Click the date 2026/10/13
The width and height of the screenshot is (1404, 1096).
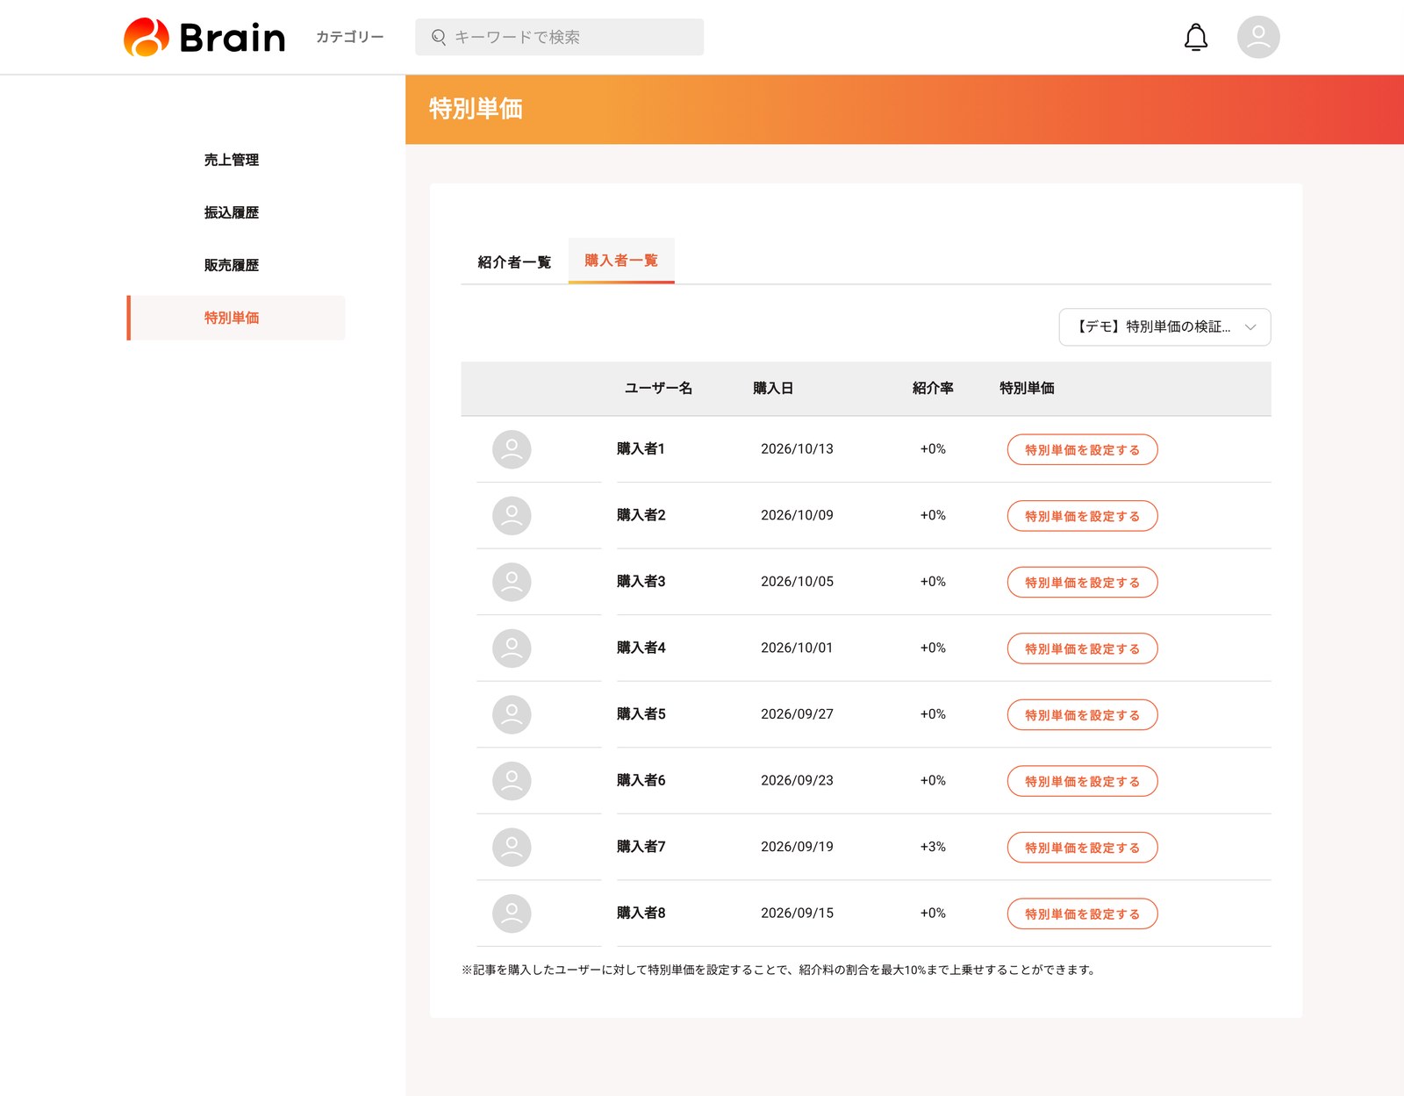[x=797, y=448]
